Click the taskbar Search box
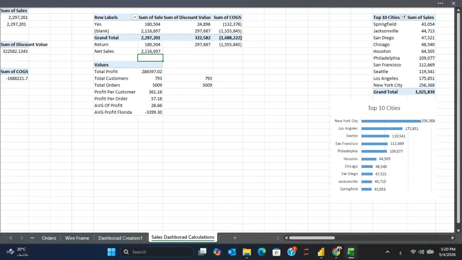 pos(157,252)
